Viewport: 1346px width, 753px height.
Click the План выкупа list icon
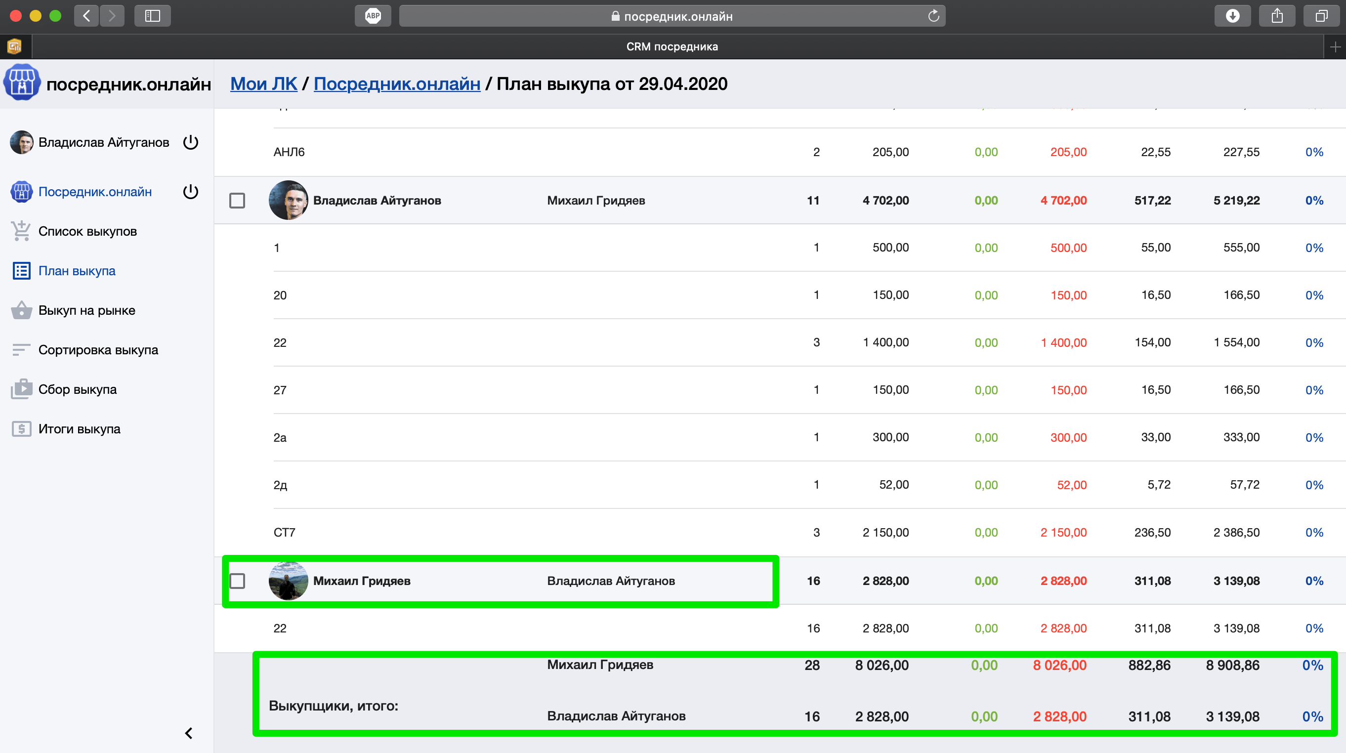coord(21,271)
